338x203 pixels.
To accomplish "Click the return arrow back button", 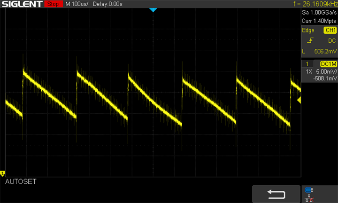I will coord(276,194).
